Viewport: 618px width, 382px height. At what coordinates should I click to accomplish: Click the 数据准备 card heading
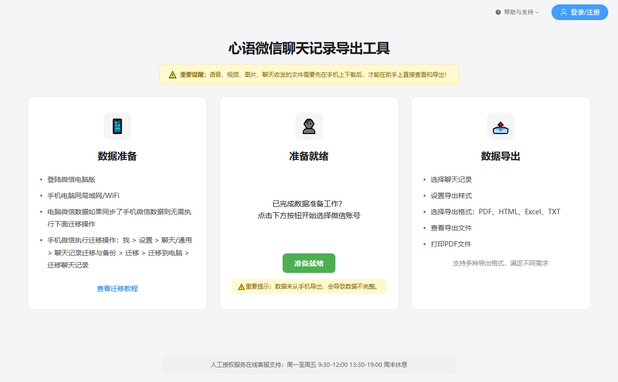pyautogui.click(x=117, y=157)
